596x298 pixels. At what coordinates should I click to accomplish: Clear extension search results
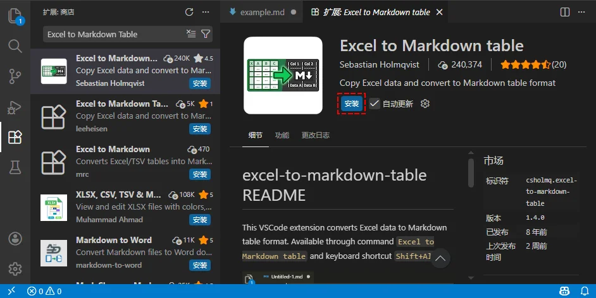191,34
